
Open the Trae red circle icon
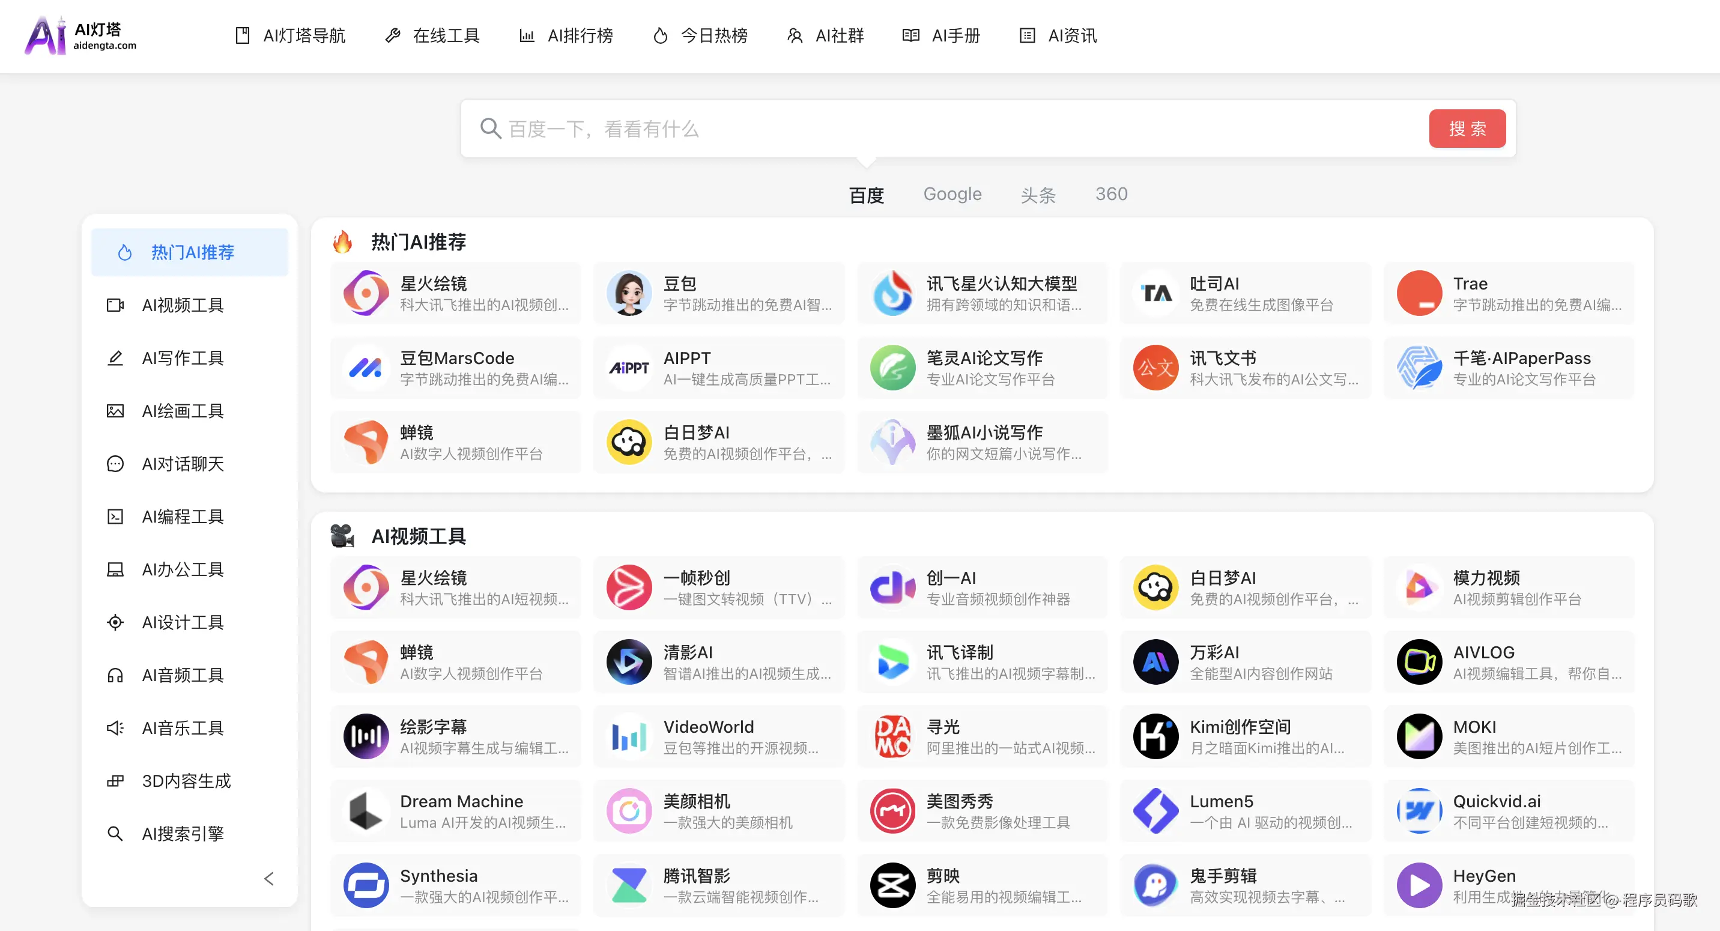pyautogui.click(x=1419, y=293)
